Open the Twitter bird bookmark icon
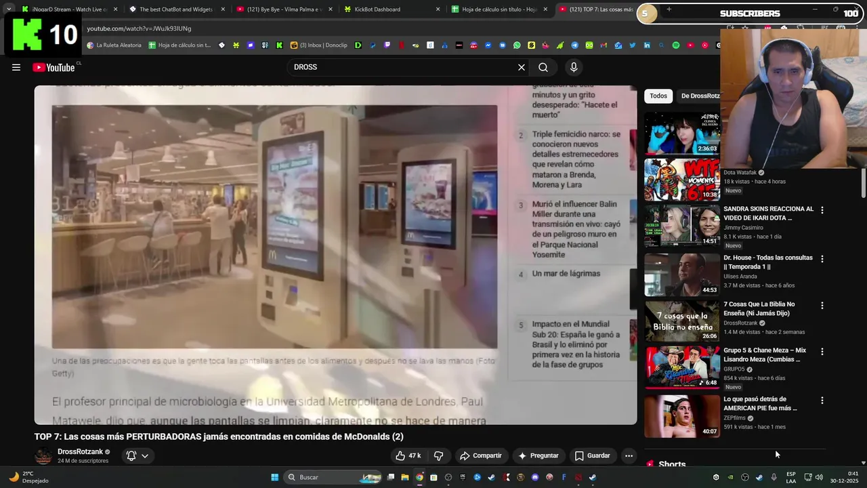The image size is (867, 488). pos(633,45)
